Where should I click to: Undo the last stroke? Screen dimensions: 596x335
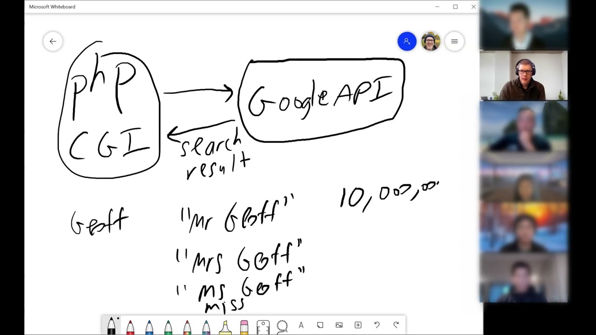point(377,325)
